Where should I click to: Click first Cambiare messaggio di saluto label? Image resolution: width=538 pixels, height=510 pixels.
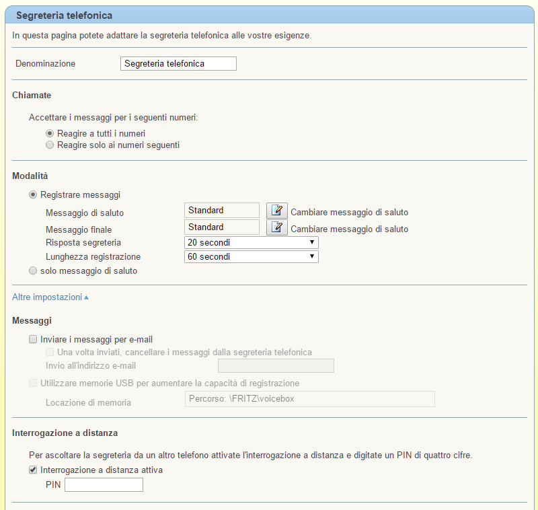tap(349, 213)
